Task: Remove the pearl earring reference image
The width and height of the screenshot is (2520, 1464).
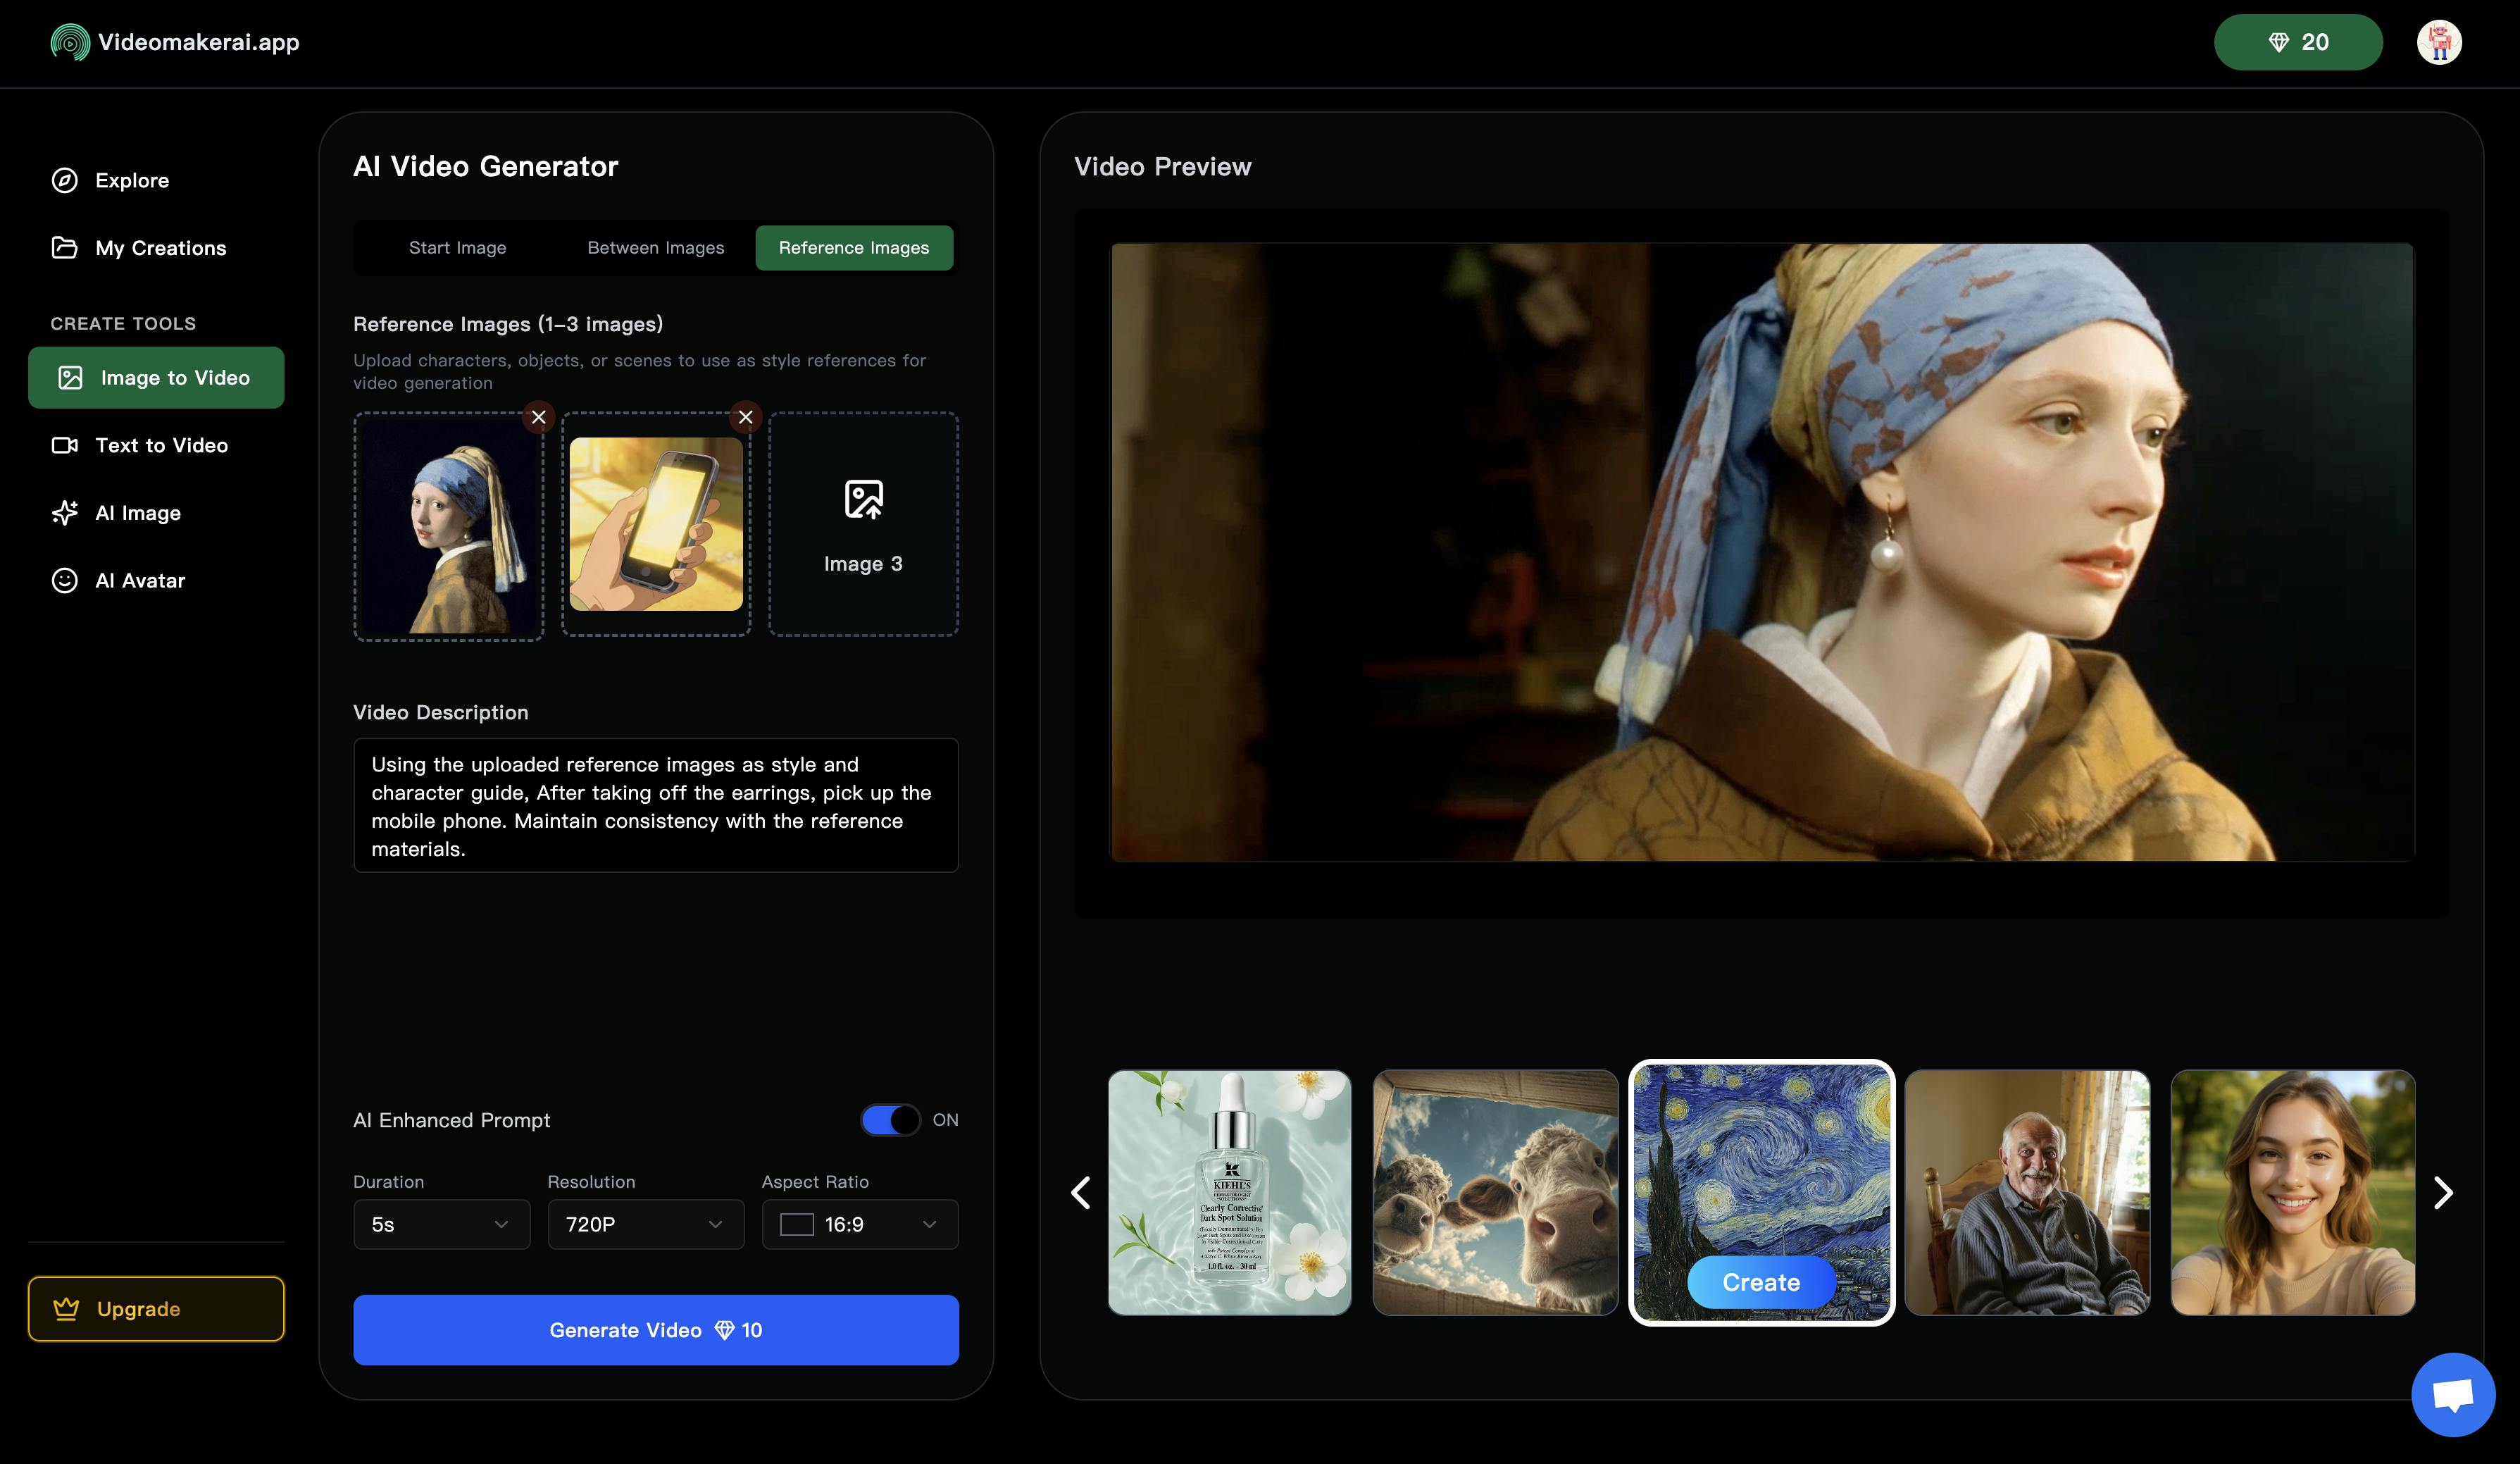Action: [539, 418]
